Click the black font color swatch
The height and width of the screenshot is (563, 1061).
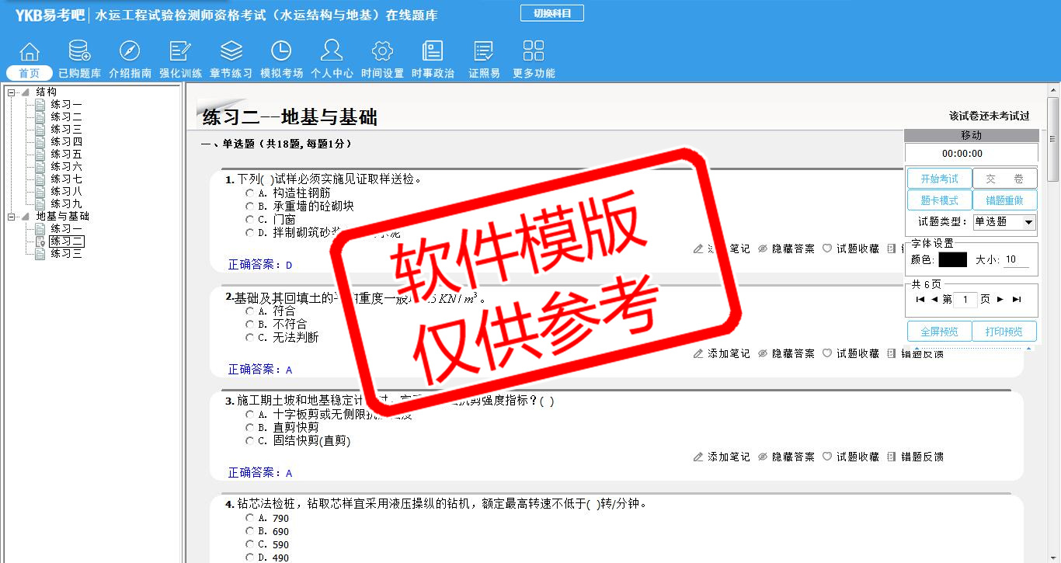tap(952, 260)
